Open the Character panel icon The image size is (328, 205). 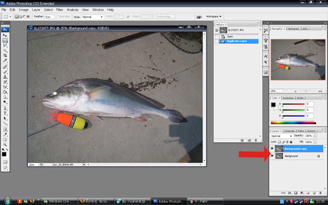(x=266, y=56)
